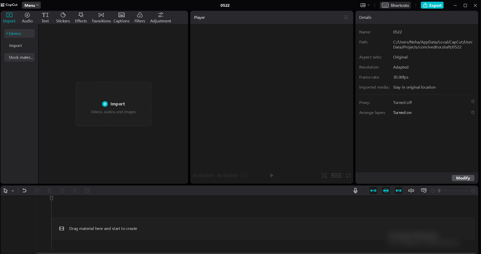
Task: Click the Split clip tool
Action: pyautogui.click(x=50, y=191)
